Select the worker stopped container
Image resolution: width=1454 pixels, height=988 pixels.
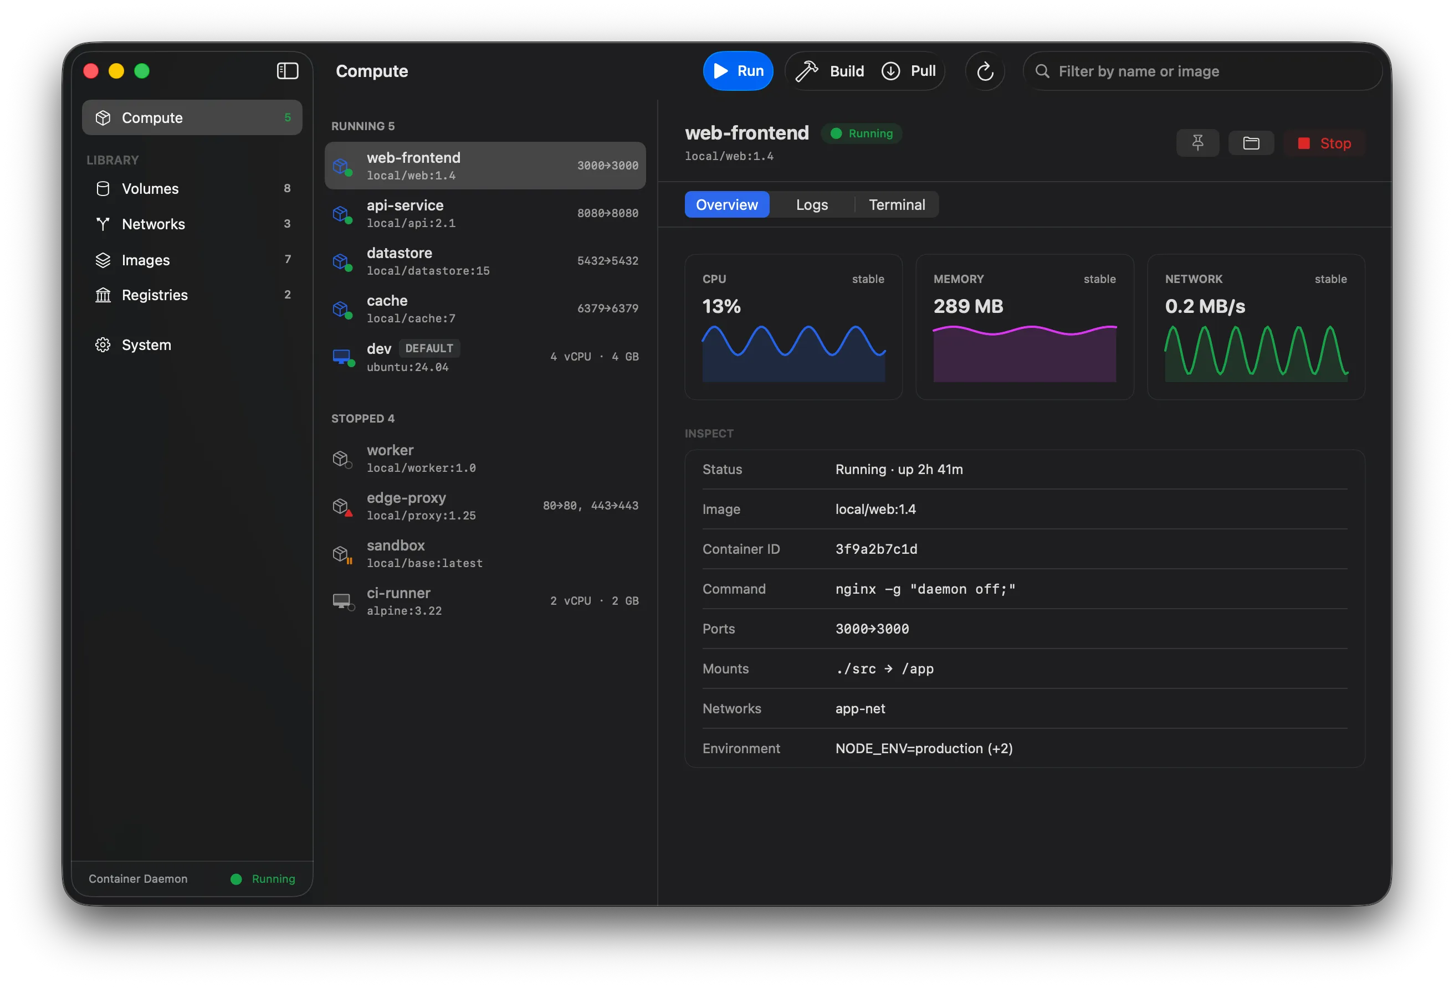485,459
